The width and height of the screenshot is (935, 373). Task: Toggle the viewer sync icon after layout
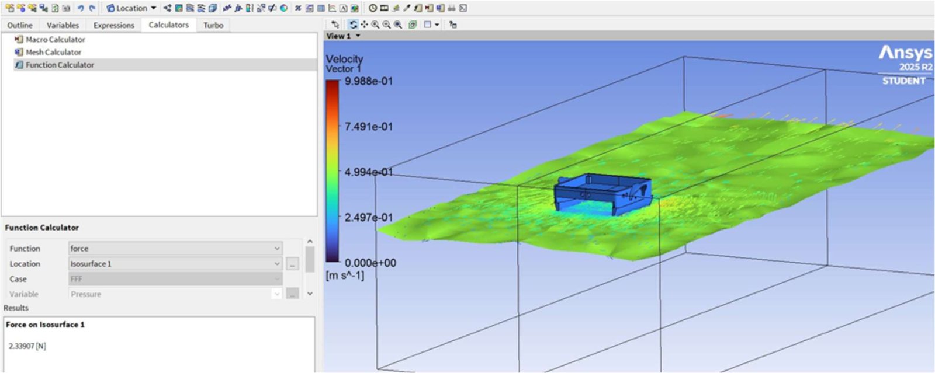click(x=453, y=25)
